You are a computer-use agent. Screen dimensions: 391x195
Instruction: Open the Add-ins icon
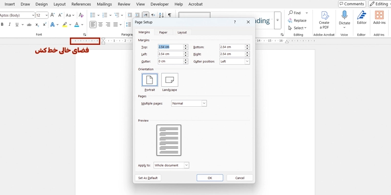(x=379, y=15)
